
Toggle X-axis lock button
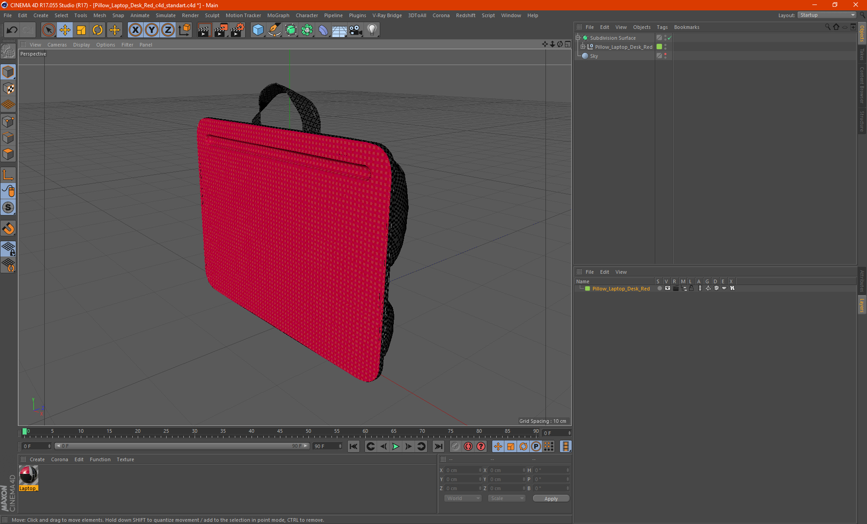point(135,30)
